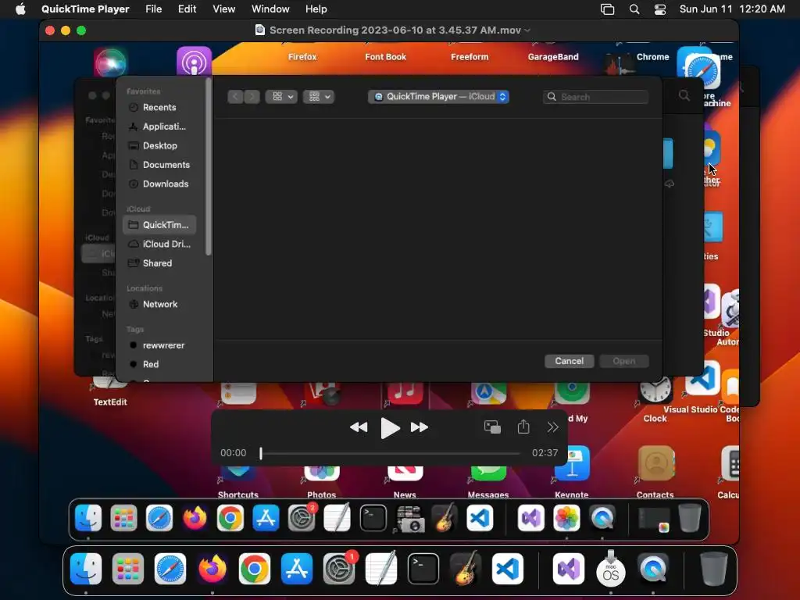Click Cancel in the open dialog
Screen dimensions: 800x600
[570, 361]
